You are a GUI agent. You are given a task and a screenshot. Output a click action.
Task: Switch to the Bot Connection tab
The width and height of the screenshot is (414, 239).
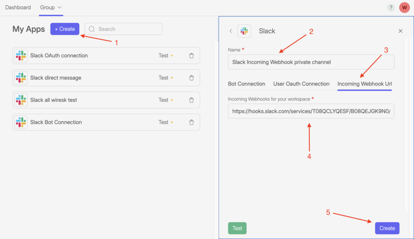(246, 84)
